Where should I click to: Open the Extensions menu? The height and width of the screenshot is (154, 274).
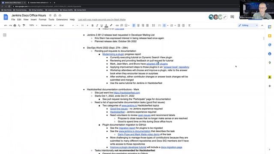point(62,20)
